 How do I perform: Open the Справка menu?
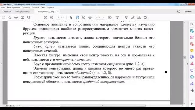(x=50, y=7)
